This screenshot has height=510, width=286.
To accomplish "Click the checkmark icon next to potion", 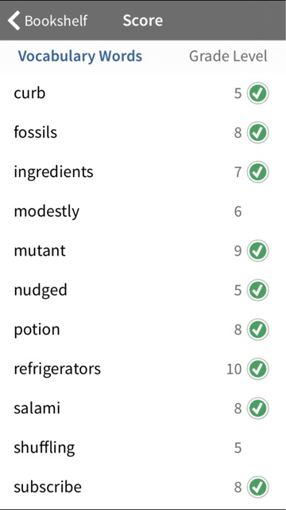I will (x=257, y=329).
